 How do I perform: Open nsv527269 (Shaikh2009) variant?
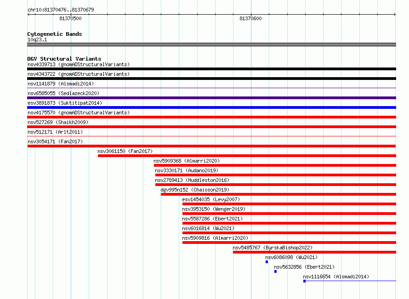58,122
